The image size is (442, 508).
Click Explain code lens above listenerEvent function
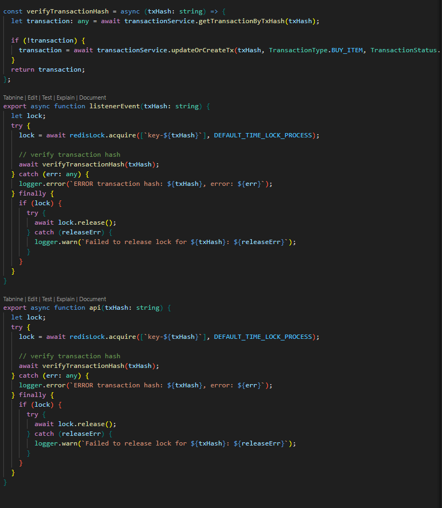65,98
